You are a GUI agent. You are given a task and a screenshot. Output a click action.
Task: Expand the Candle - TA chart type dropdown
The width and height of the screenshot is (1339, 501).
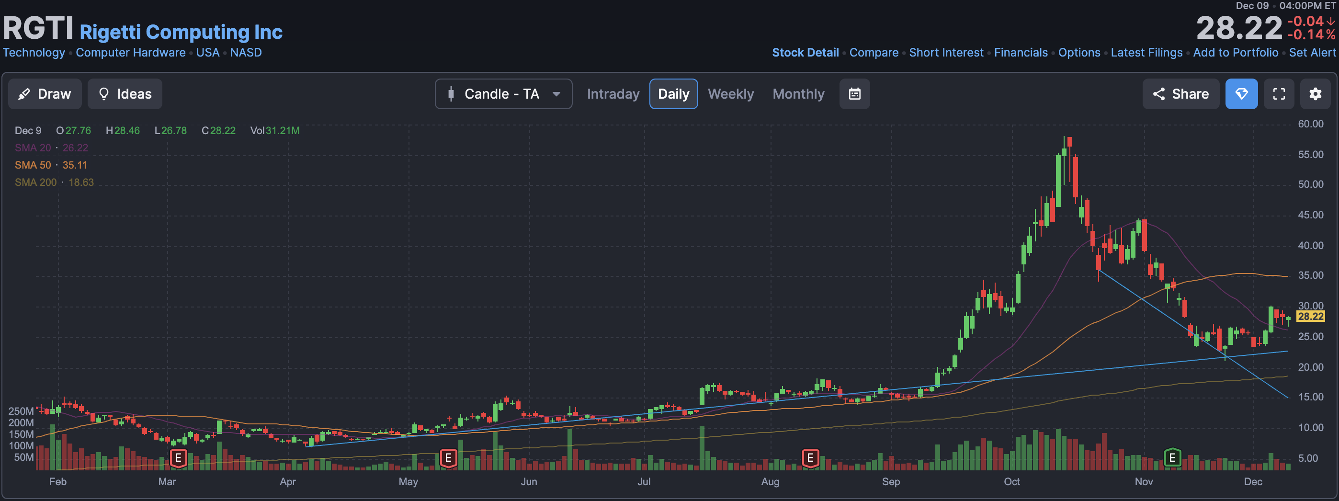tap(503, 94)
